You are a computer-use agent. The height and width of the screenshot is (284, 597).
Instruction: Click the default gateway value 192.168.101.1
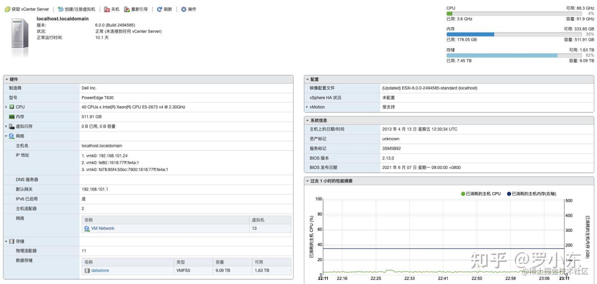(x=95, y=189)
